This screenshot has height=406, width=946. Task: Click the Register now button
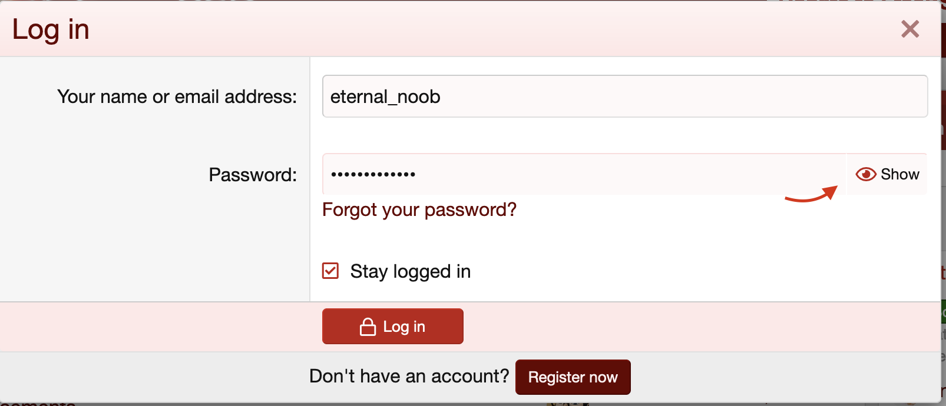[573, 377]
